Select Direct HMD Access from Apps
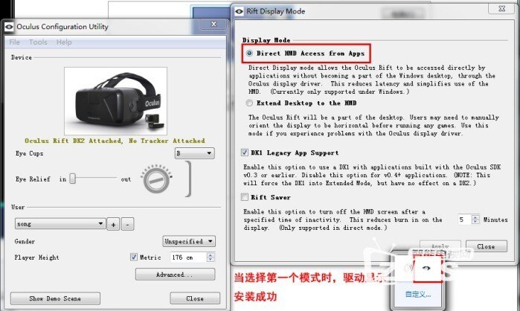520x311 pixels. [x=249, y=54]
